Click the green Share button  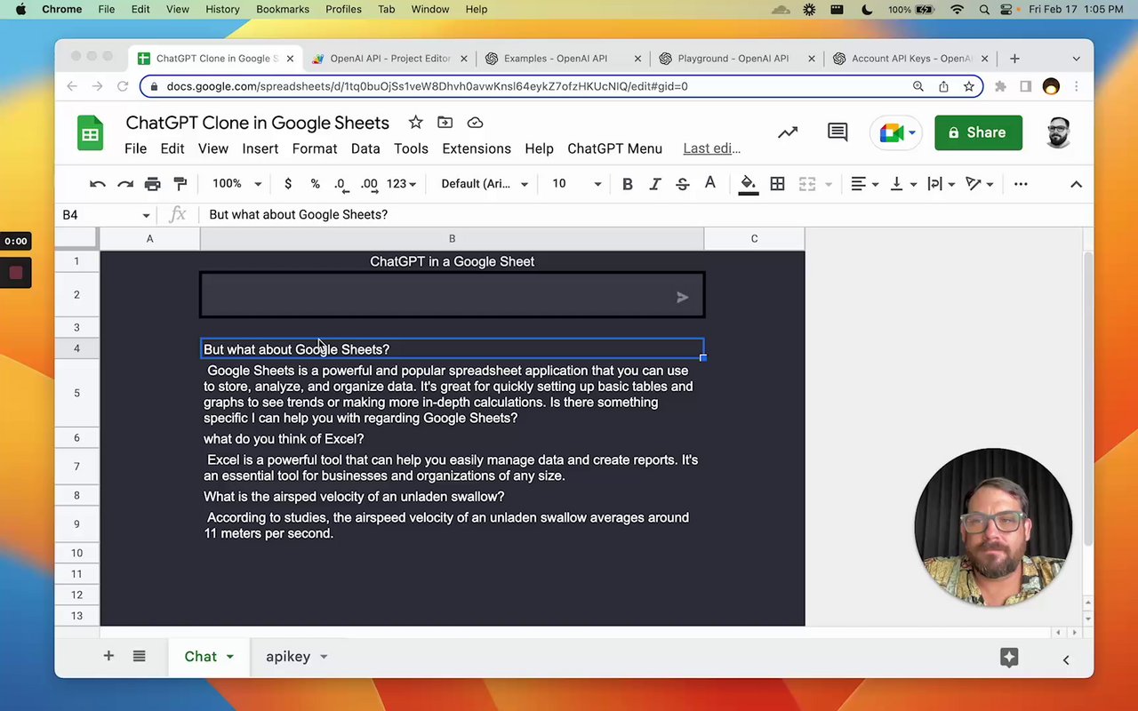click(978, 132)
